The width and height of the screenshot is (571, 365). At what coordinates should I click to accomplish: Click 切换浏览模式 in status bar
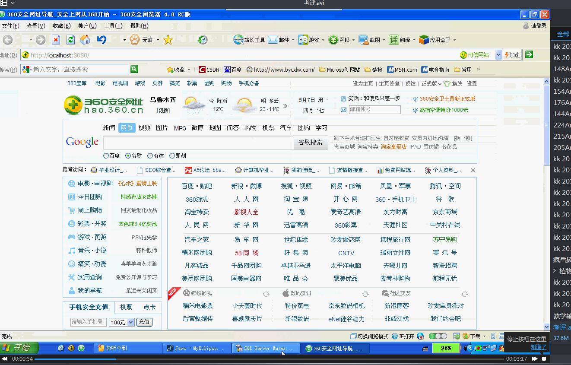[x=369, y=336]
